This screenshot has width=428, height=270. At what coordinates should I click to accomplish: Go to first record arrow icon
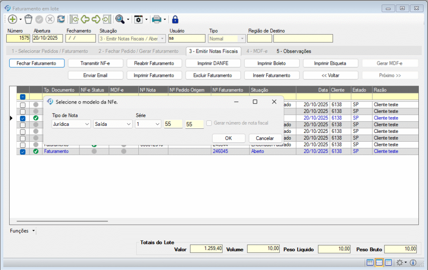(x=74, y=19)
